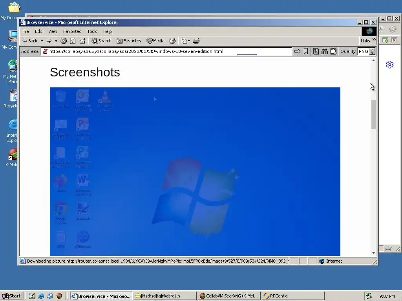Screen dimensions: 402x301
Task: Open the Edit menu
Action: pyautogui.click(x=38, y=31)
